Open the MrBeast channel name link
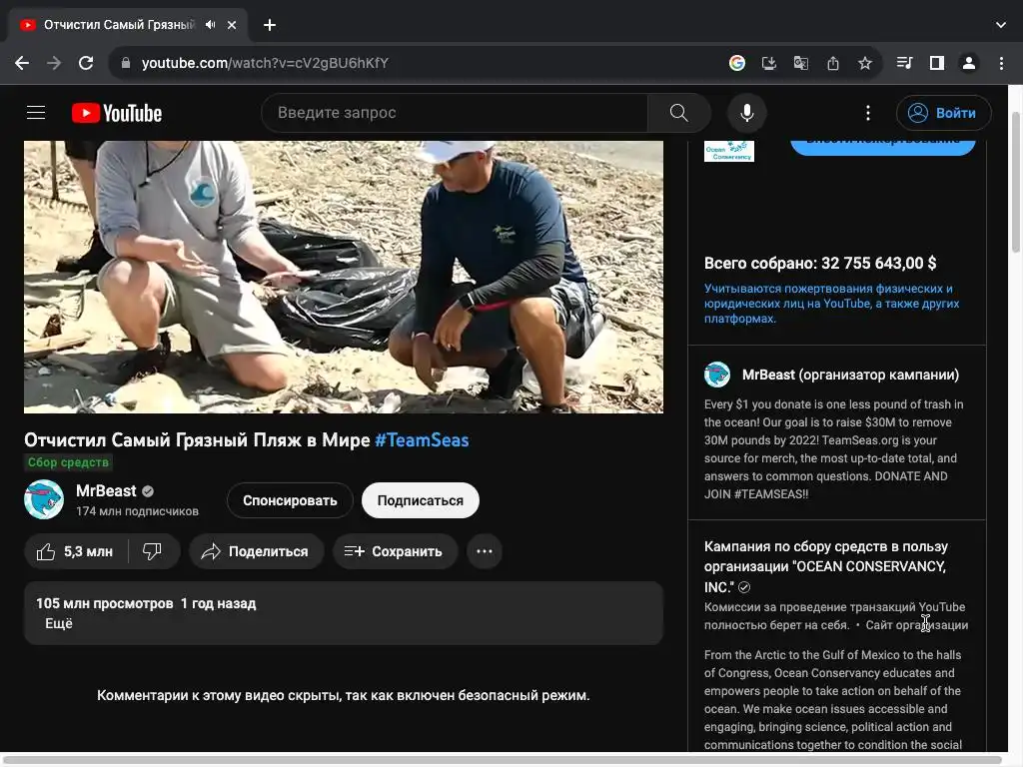This screenshot has width=1023, height=767. (106, 490)
